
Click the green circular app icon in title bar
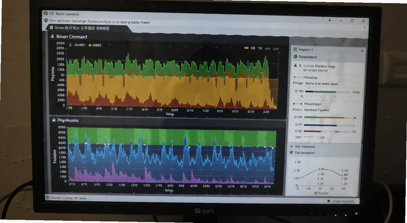46,13
